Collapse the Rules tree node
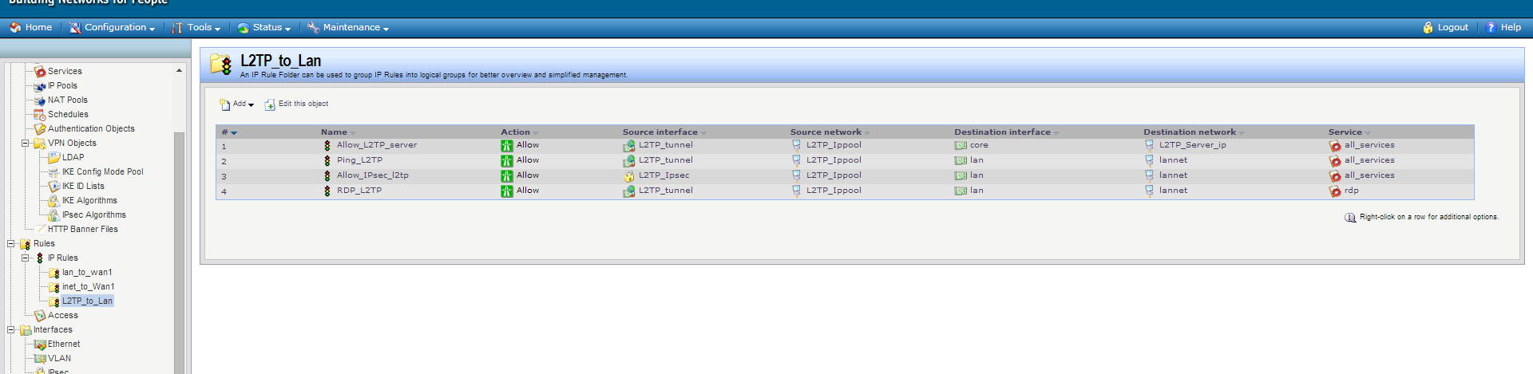Image resolution: width=1533 pixels, height=374 pixels. point(10,244)
